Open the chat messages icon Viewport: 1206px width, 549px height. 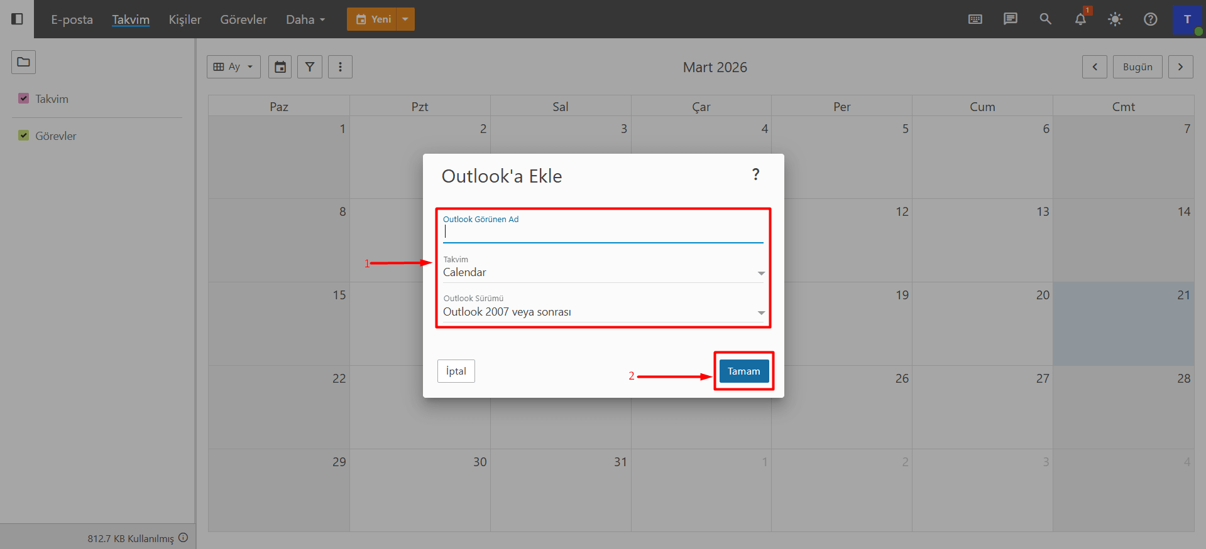pos(1010,19)
